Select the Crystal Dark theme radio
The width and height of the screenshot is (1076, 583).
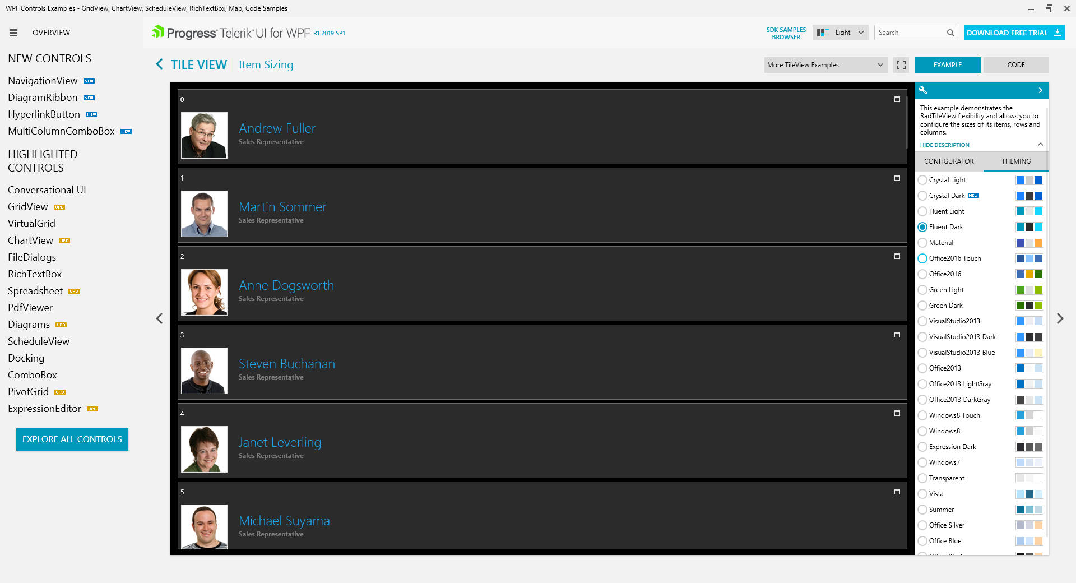coord(922,196)
